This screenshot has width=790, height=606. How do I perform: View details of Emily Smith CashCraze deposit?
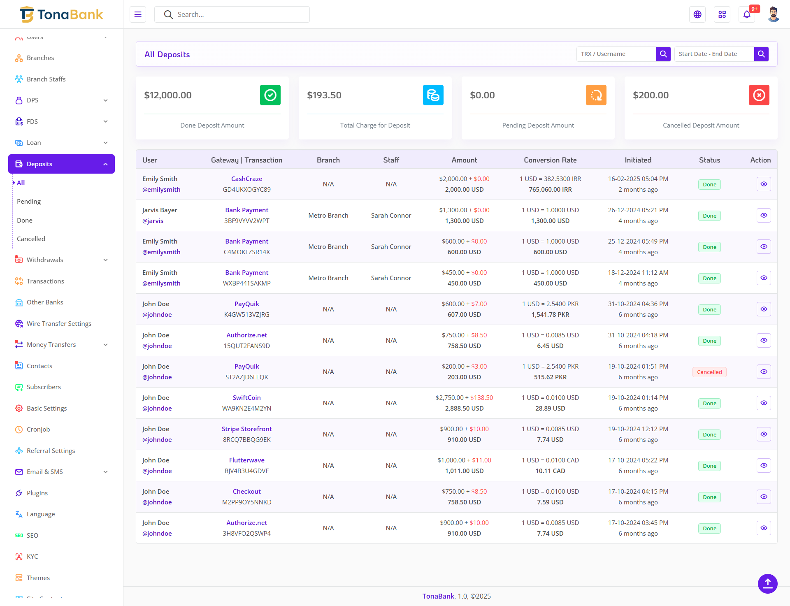764,184
